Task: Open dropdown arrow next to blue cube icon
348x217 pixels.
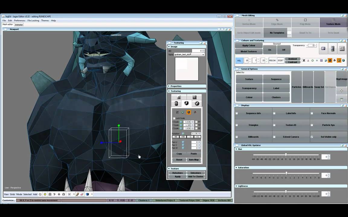Action: [92, 194]
